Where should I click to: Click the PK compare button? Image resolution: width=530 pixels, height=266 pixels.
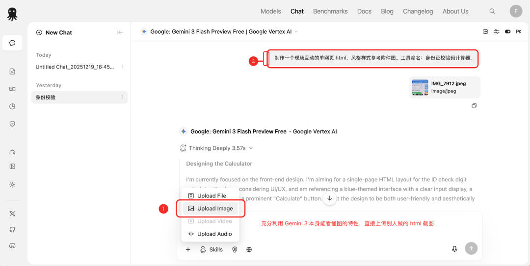pos(519,31)
